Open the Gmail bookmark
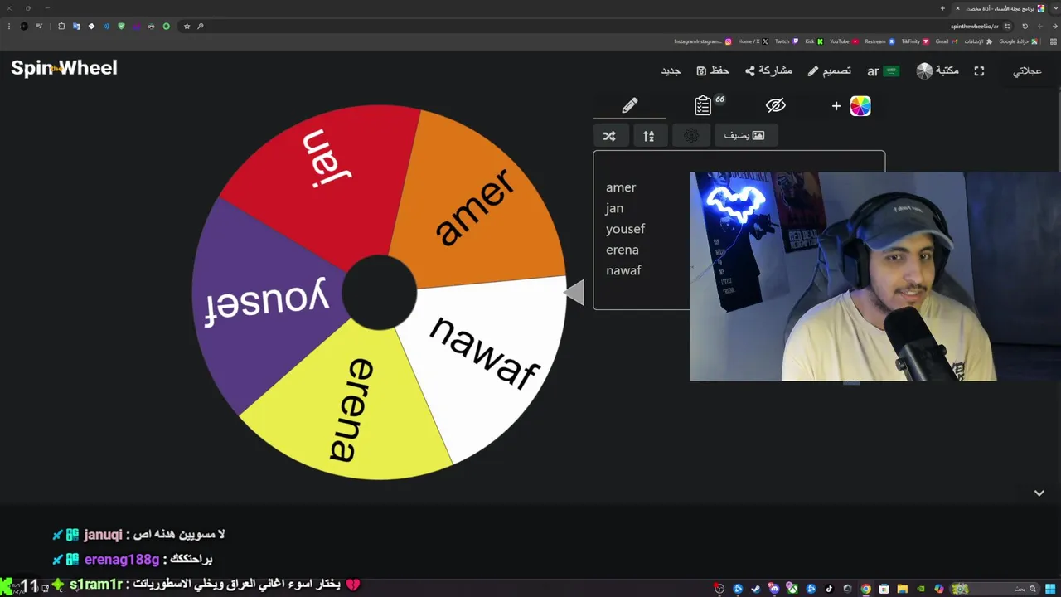The width and height of the screenshot is (1061, 597). [947, 41]
